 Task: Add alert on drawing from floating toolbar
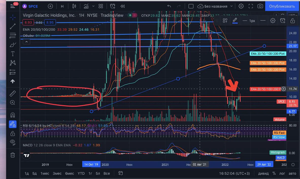point(283,21)
